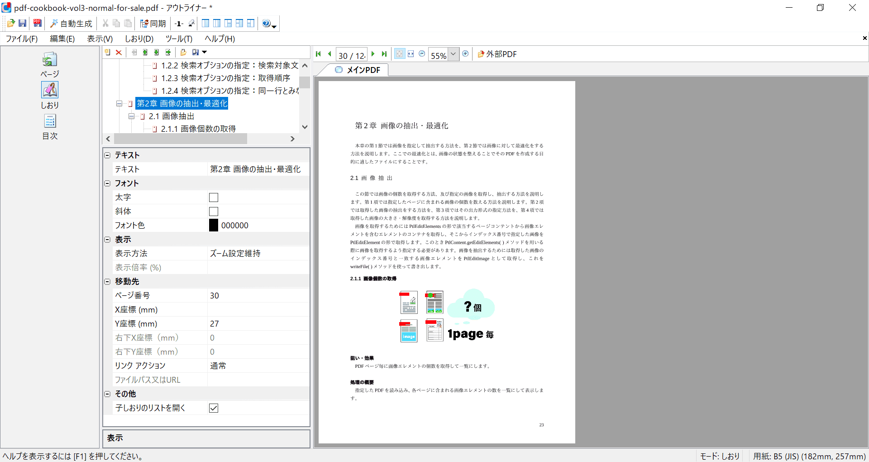Enable the 斜体 italic checkbox
This screenshot has width=869, height=462.
point(214,212)
